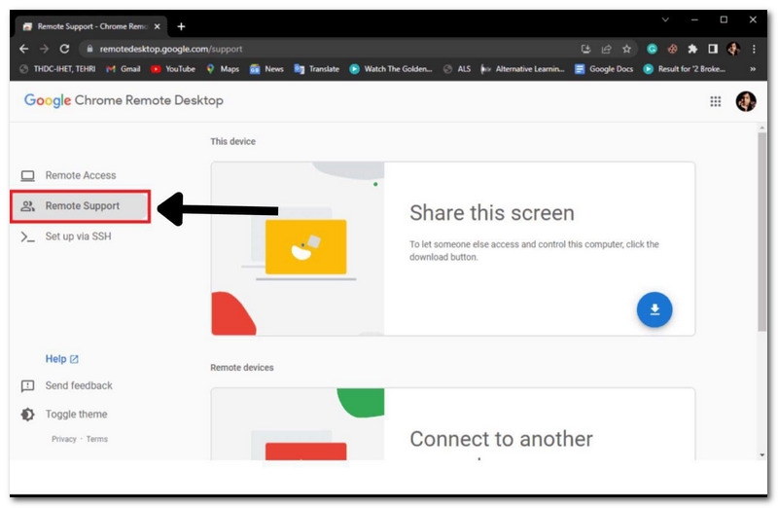Viewport: 778px width, 508px height.
Task: Click the install app icon in address bar
Action: [586, 49]
